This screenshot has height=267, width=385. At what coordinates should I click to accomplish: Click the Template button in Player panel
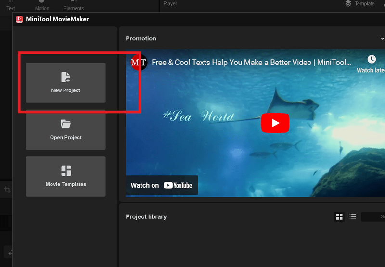pyautogui.click(x=359, y=4)
